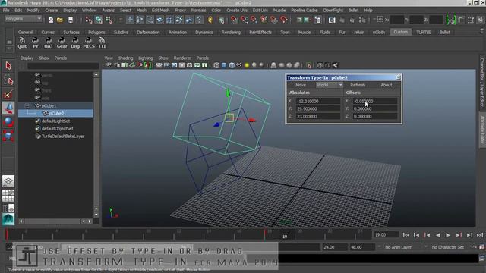
Task: Open the No Character Set dropdown
Action: 447,247
